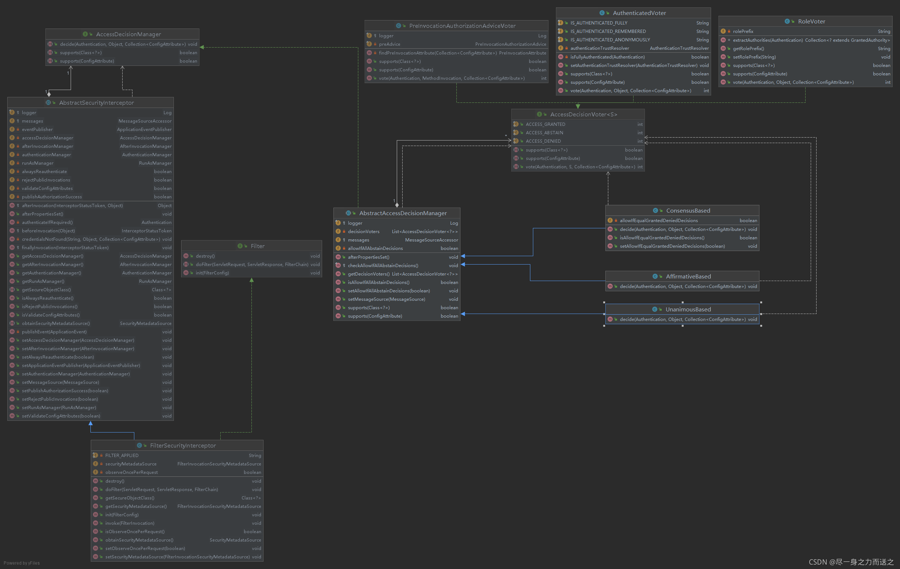Click vote method in PreInvocationAuthorizationAdviceVoter
This screenshot has width=900, height=569.
(x=456, y=78)
